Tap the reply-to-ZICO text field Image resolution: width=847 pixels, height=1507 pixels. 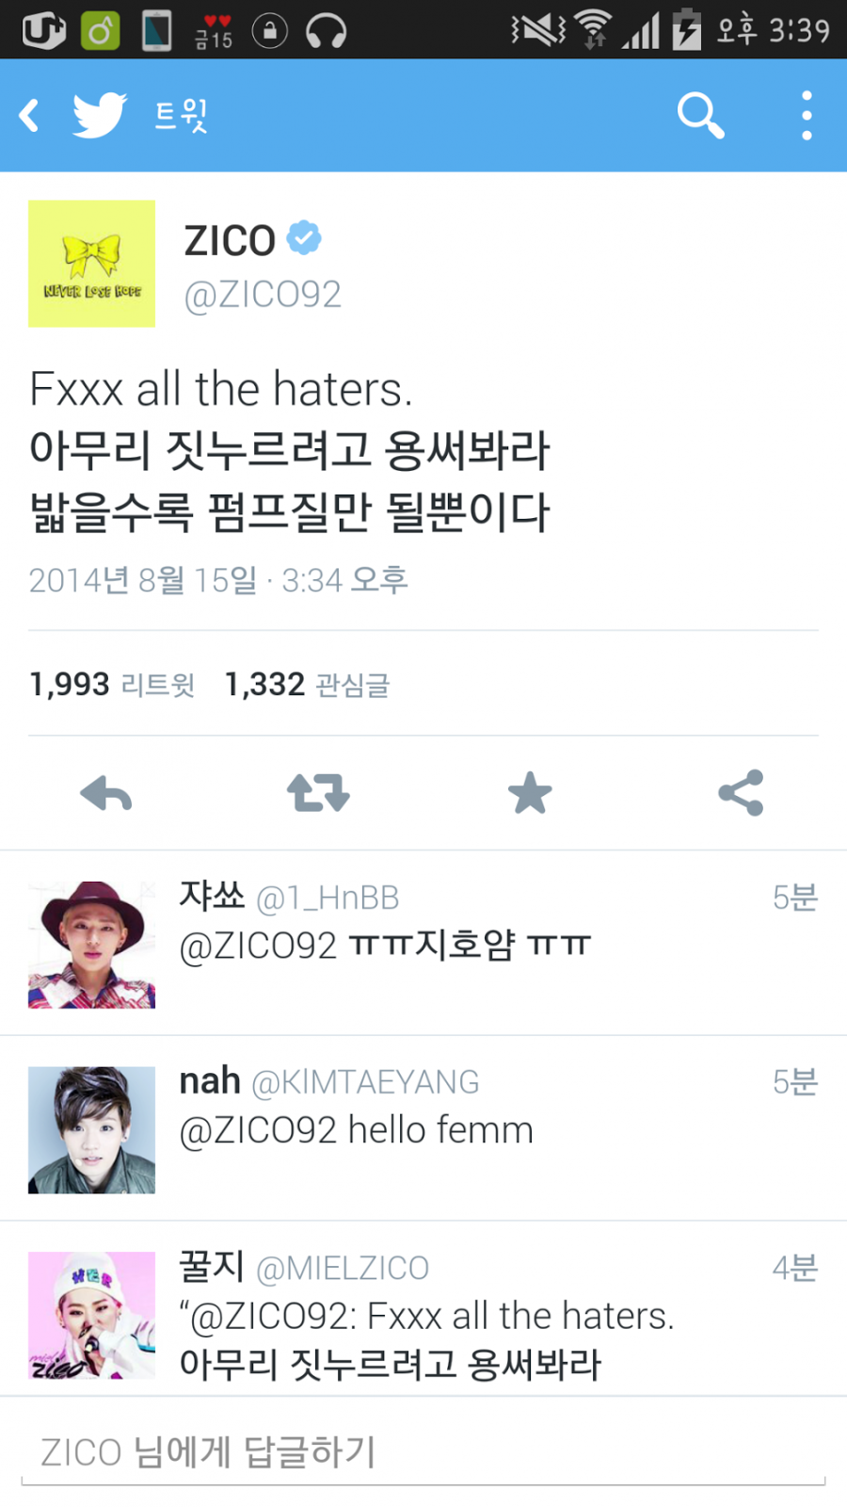point(423,1452)
